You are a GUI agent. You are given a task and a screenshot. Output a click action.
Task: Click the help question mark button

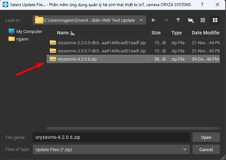[x=202, y=5]
